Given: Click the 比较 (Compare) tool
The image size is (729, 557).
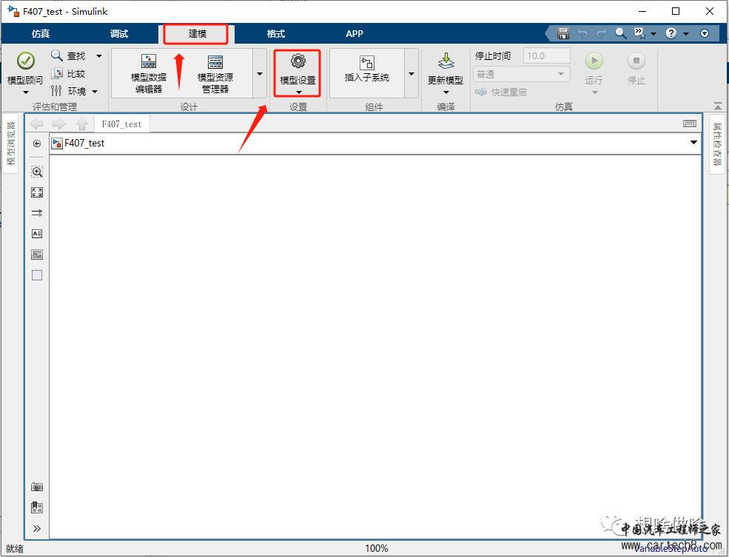Looking at the screenshot, I should pyautogui.click(x=68, y=73).
